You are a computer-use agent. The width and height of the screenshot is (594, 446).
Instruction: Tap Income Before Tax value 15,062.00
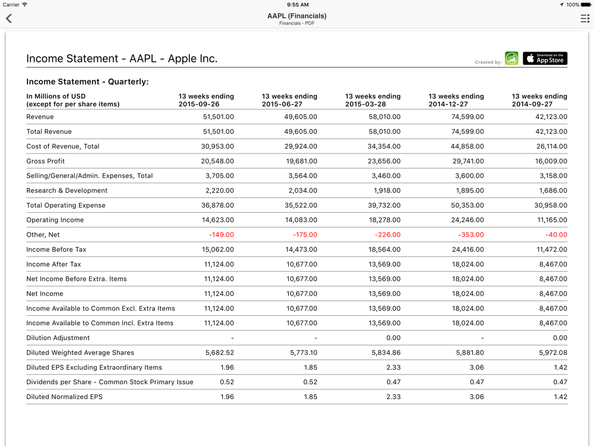(218, 250)
